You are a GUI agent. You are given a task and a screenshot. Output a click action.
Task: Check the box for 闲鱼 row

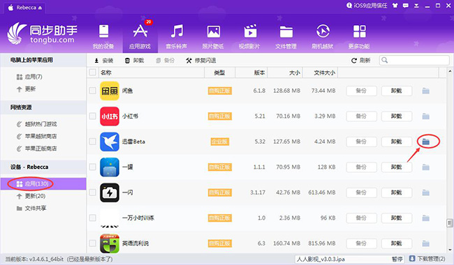pos(93,91)
